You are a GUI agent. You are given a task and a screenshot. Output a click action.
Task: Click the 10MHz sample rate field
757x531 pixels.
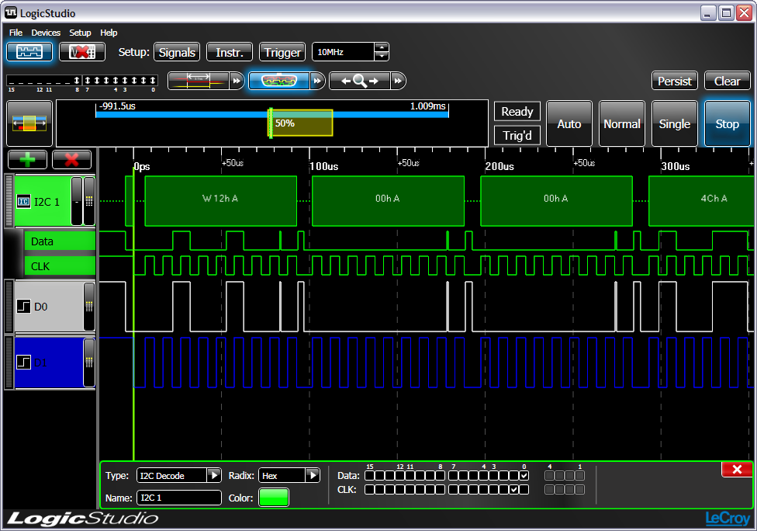[344, 52]
